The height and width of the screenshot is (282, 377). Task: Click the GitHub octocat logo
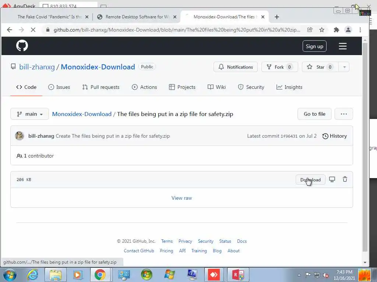click(22, 46)
